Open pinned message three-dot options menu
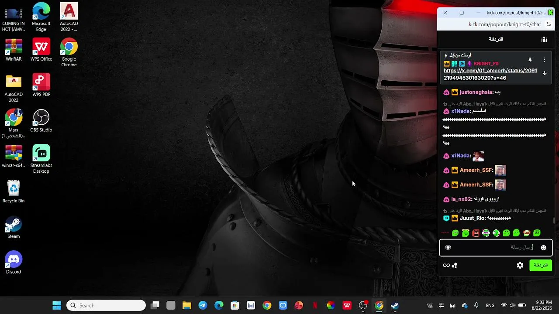This screenshot has height=314, width=559. 544,60
